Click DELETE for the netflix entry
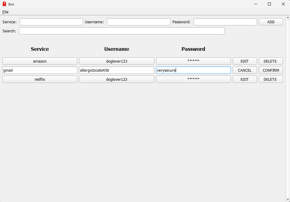290x202 pixels. pos(271,79)
